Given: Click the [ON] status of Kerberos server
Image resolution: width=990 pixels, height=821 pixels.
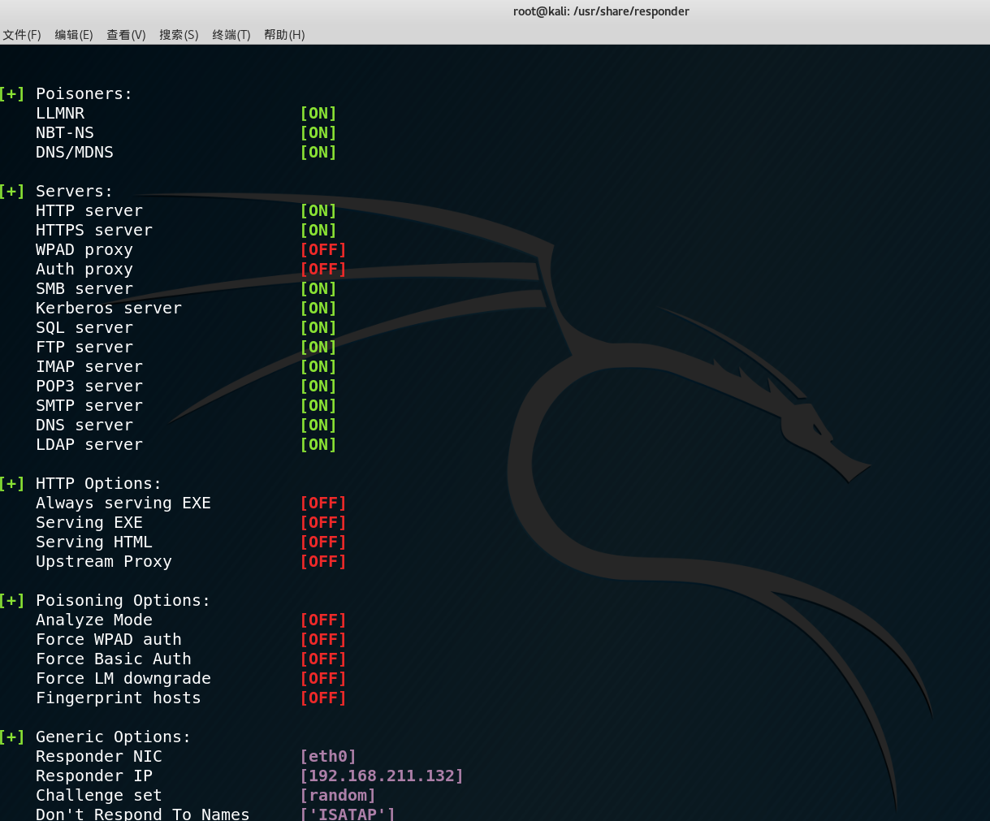Looking at the screenshot, I should click(318, 309).
